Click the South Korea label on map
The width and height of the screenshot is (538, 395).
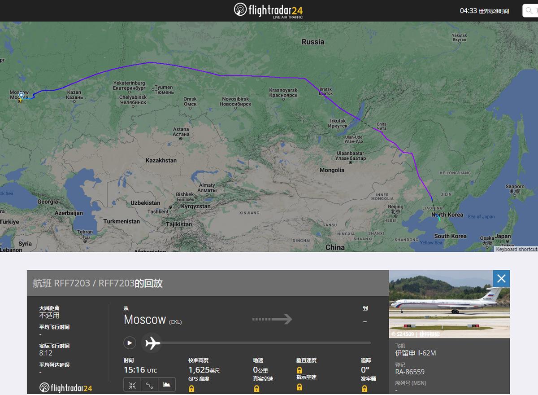[450, 236]
